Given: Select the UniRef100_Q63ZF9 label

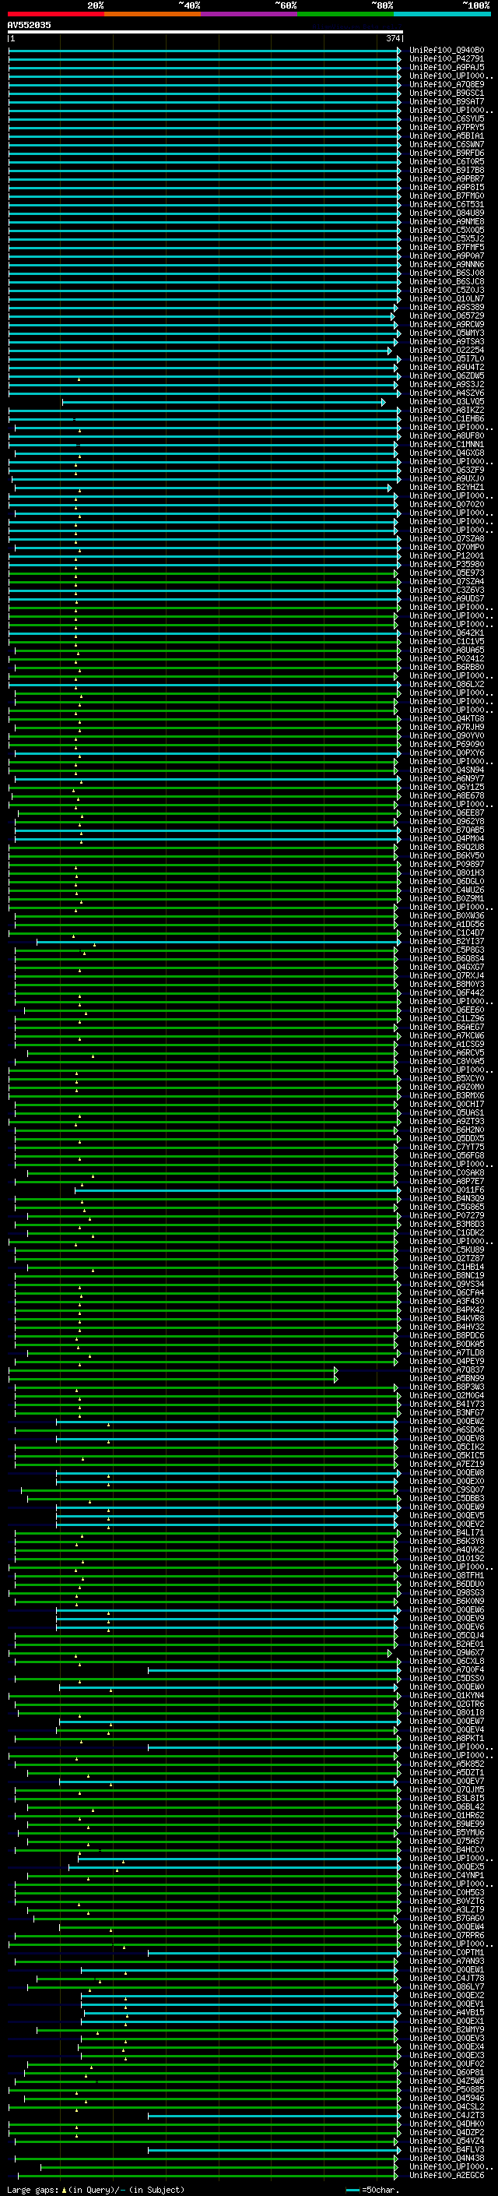Looking at the screenshot, I should 447,470.
